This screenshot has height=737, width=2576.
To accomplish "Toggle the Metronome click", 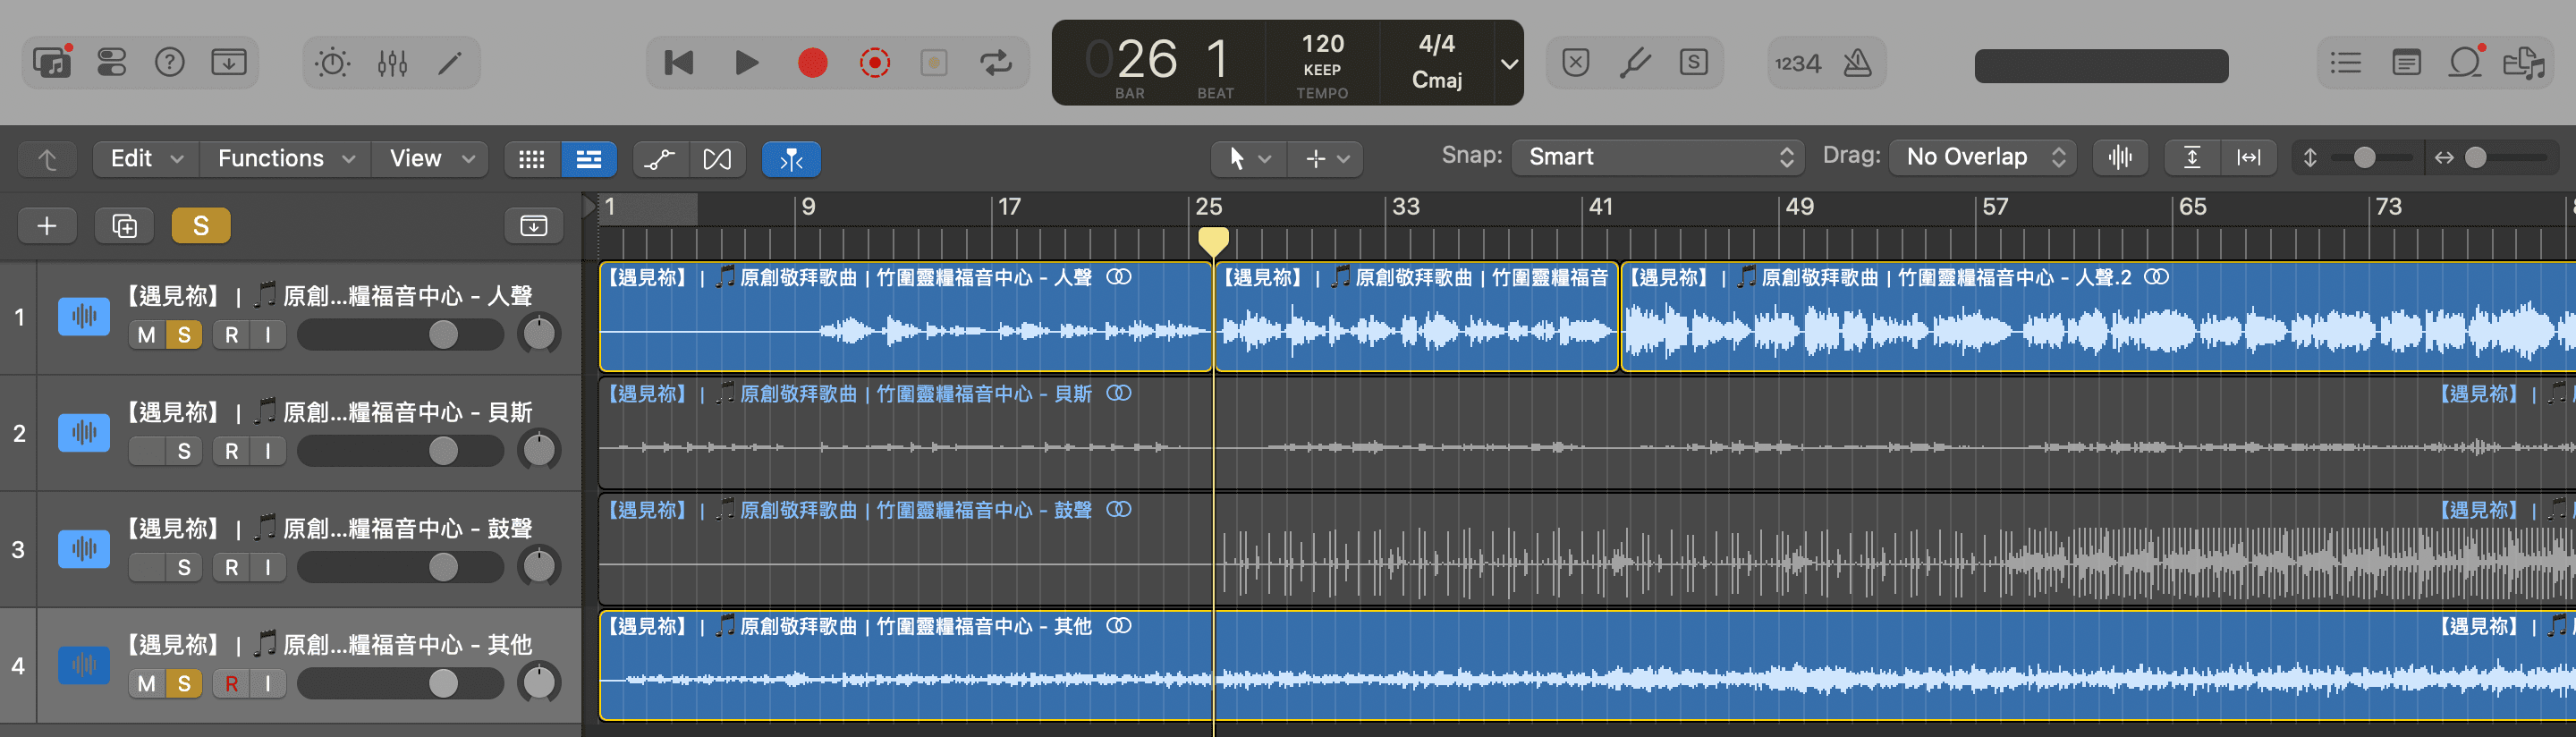I will click(x=1857, y=63).
